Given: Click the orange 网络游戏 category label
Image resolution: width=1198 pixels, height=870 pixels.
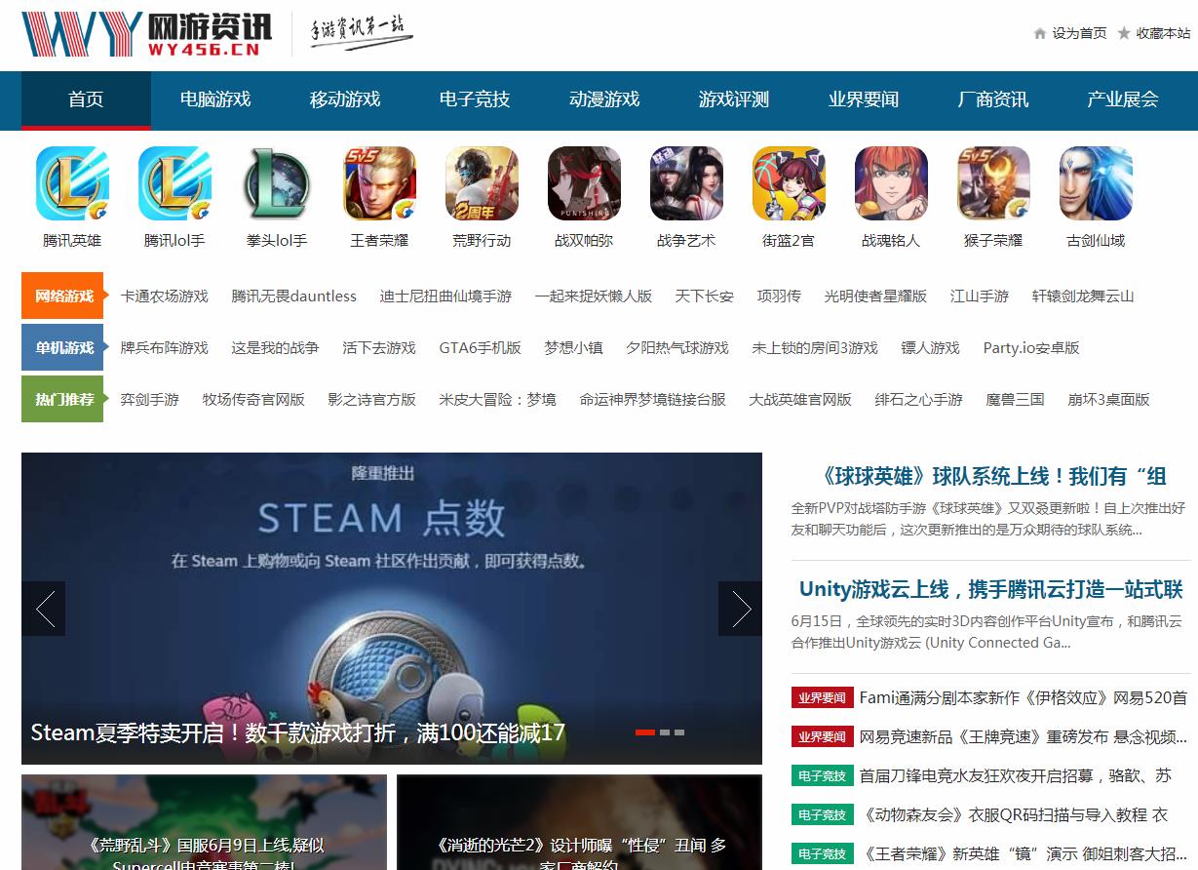Looking at the screenshot, I should pyautogui.click(x=62, y=296).
